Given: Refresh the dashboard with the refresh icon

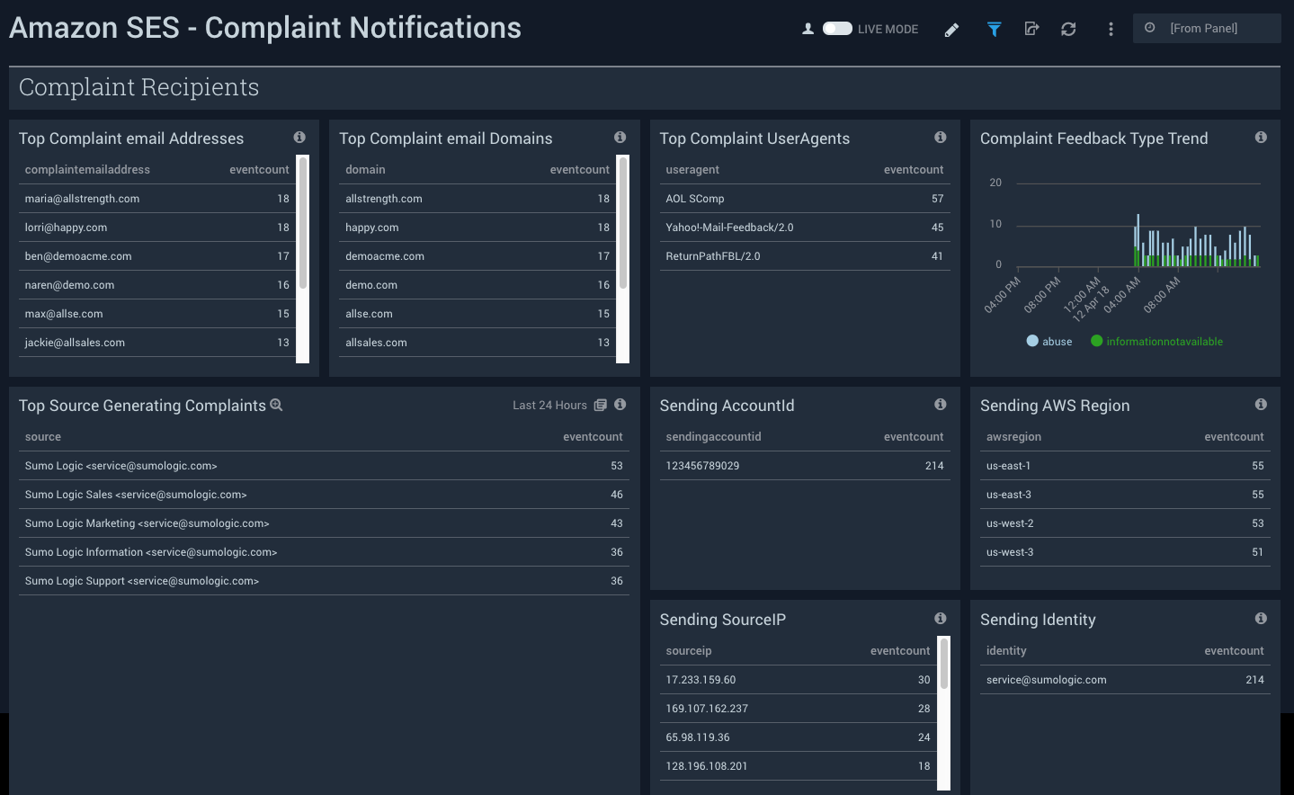Looking at the screenshot, I should point(1068,30).
